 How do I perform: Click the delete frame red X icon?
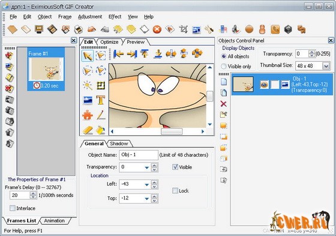(10, 89)
